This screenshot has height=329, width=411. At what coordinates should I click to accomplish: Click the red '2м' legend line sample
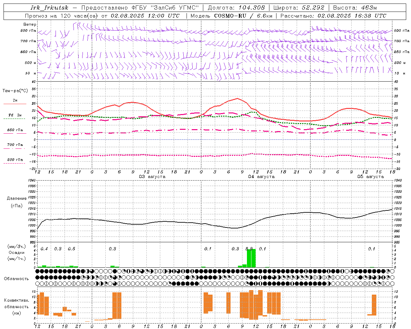click(15, 104)
